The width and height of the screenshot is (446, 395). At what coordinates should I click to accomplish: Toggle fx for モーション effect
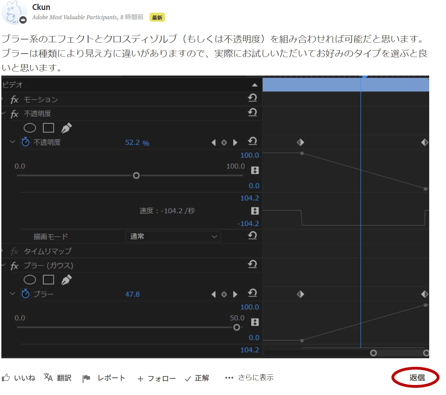14,100
